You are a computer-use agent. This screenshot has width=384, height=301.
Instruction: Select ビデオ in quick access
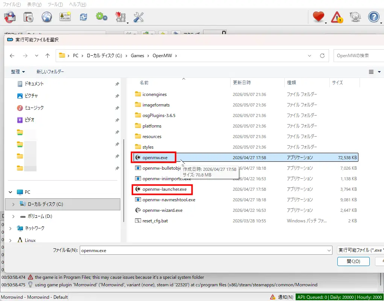click(29, 120)
